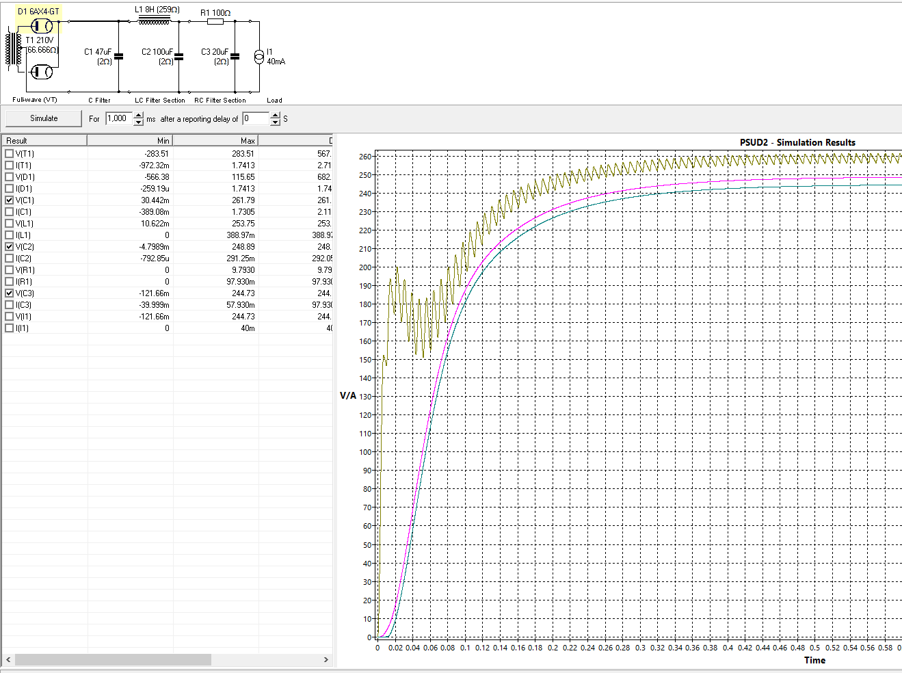This screenshot has height=673, width=902.
Task: Click the results scrollbar right arrow
Action: (326, 660)
